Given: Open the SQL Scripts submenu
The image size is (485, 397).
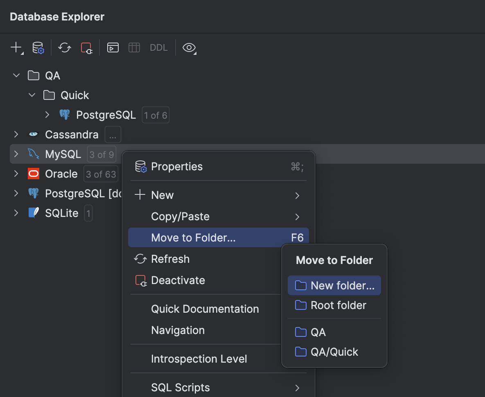Looking at the screenshot, I should (x=180, y=387).
